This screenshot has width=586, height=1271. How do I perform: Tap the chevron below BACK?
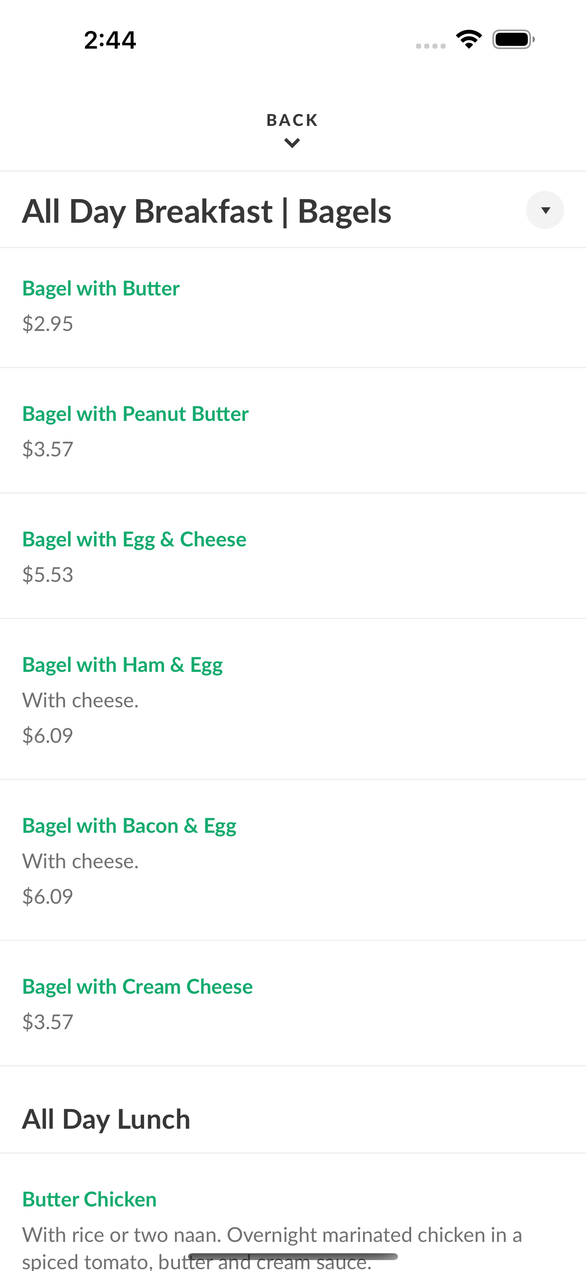(x=293, y=144)
